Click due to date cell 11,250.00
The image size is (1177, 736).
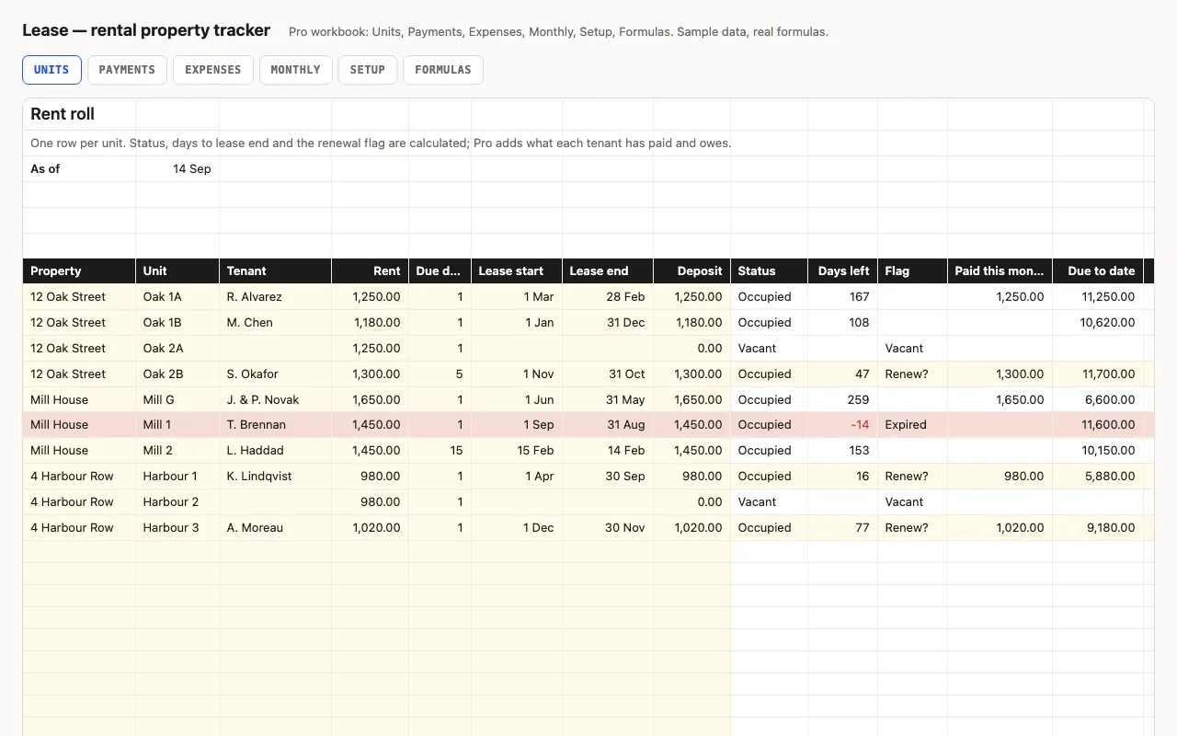click(1097, 297)
